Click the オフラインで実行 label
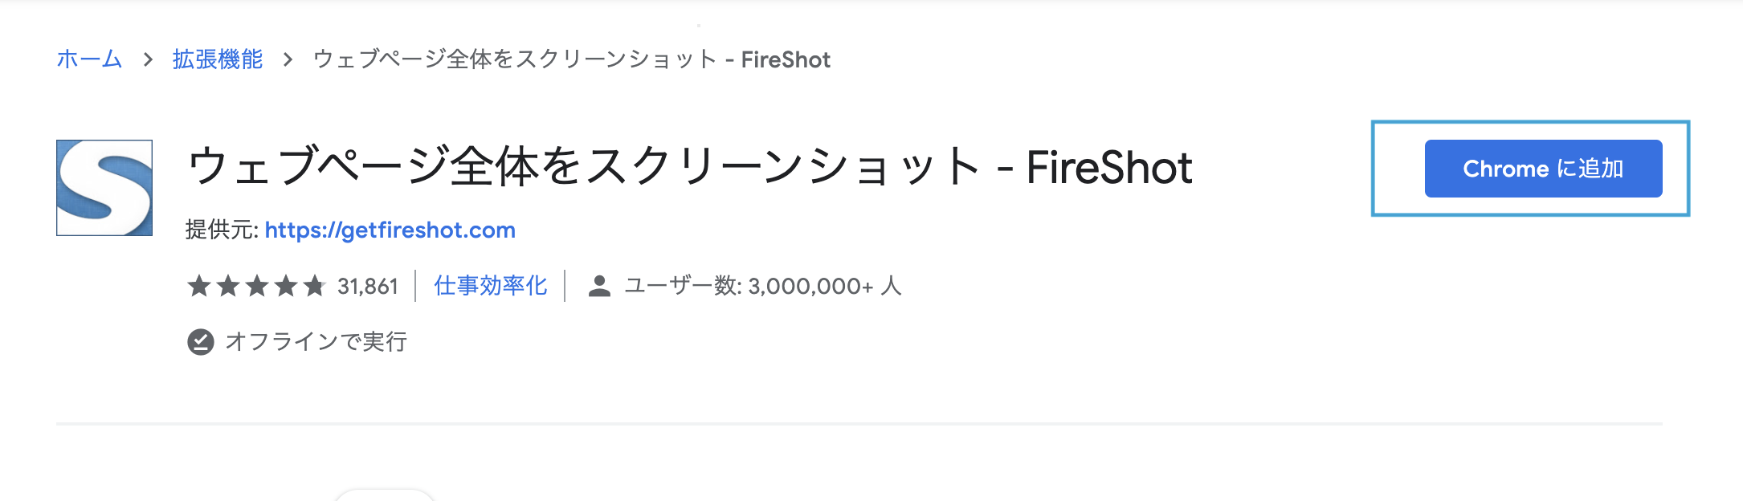The image size is (1743, 501). coord(316,342)
